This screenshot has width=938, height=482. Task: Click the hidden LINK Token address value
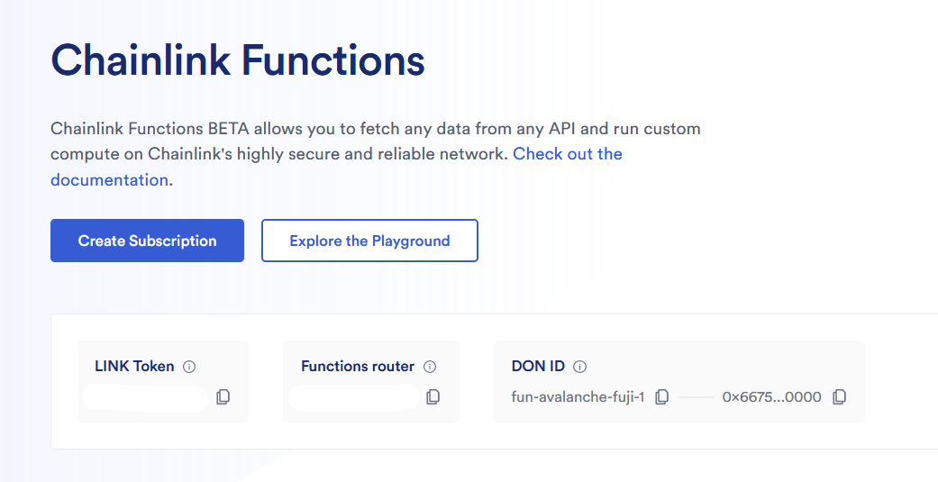pyautogui.click(x=145, y=397)
